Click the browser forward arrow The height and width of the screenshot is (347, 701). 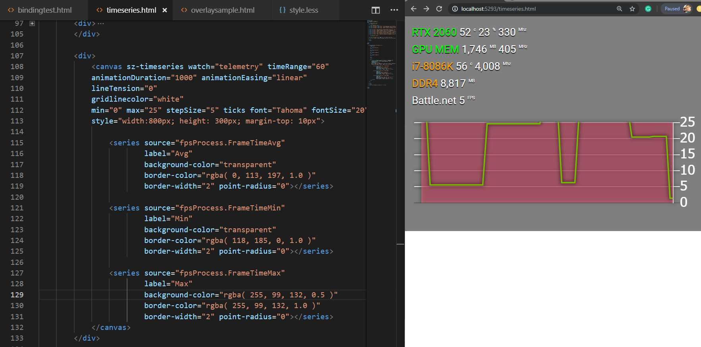point(426,9)
